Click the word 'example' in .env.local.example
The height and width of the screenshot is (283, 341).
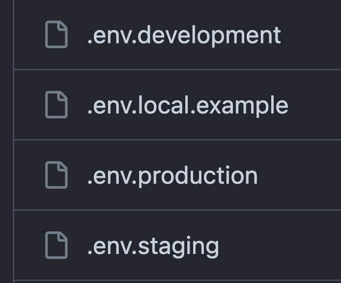click(x=242, y=106)
